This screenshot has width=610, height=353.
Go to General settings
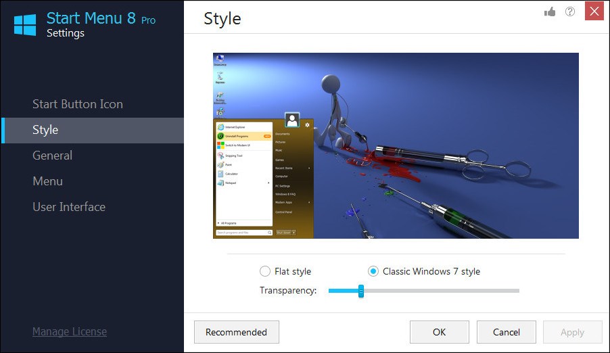(x=52, y=156)
